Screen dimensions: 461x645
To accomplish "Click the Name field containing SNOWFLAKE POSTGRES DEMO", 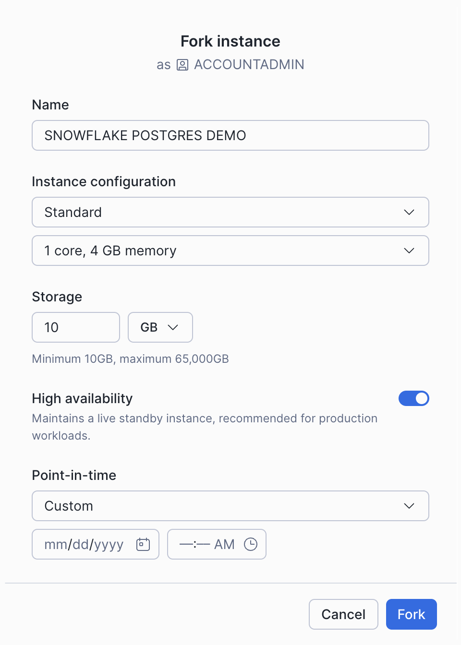I will pyautogui.click(x=230, y=135).
